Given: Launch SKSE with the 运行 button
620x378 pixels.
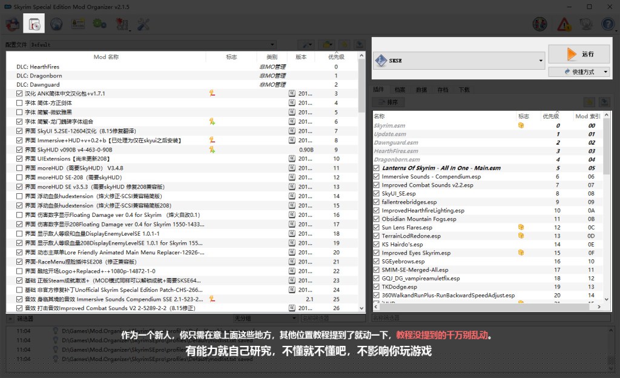Looking at the screenshot, I should click(x=578, y=55).
